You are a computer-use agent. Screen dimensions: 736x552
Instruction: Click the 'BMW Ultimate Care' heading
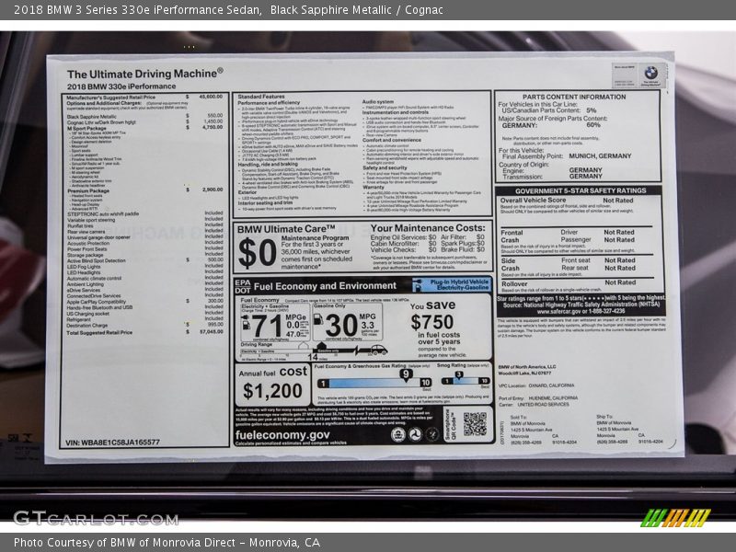click(x=286, y=229)
